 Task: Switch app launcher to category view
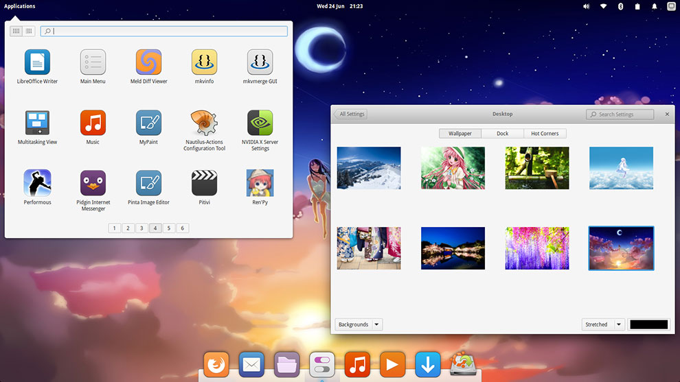coord(29,31)
